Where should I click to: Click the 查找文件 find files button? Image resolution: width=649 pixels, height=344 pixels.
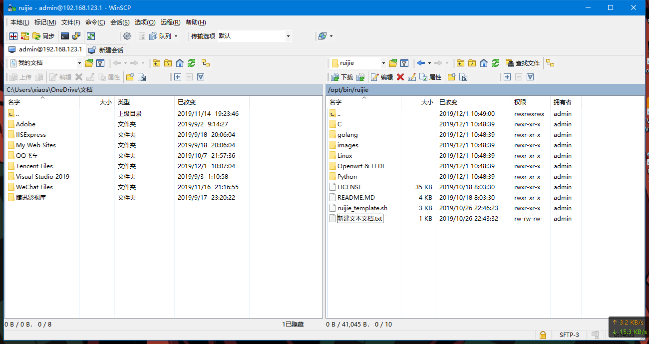pyautogui.click(x=523, y=63)
